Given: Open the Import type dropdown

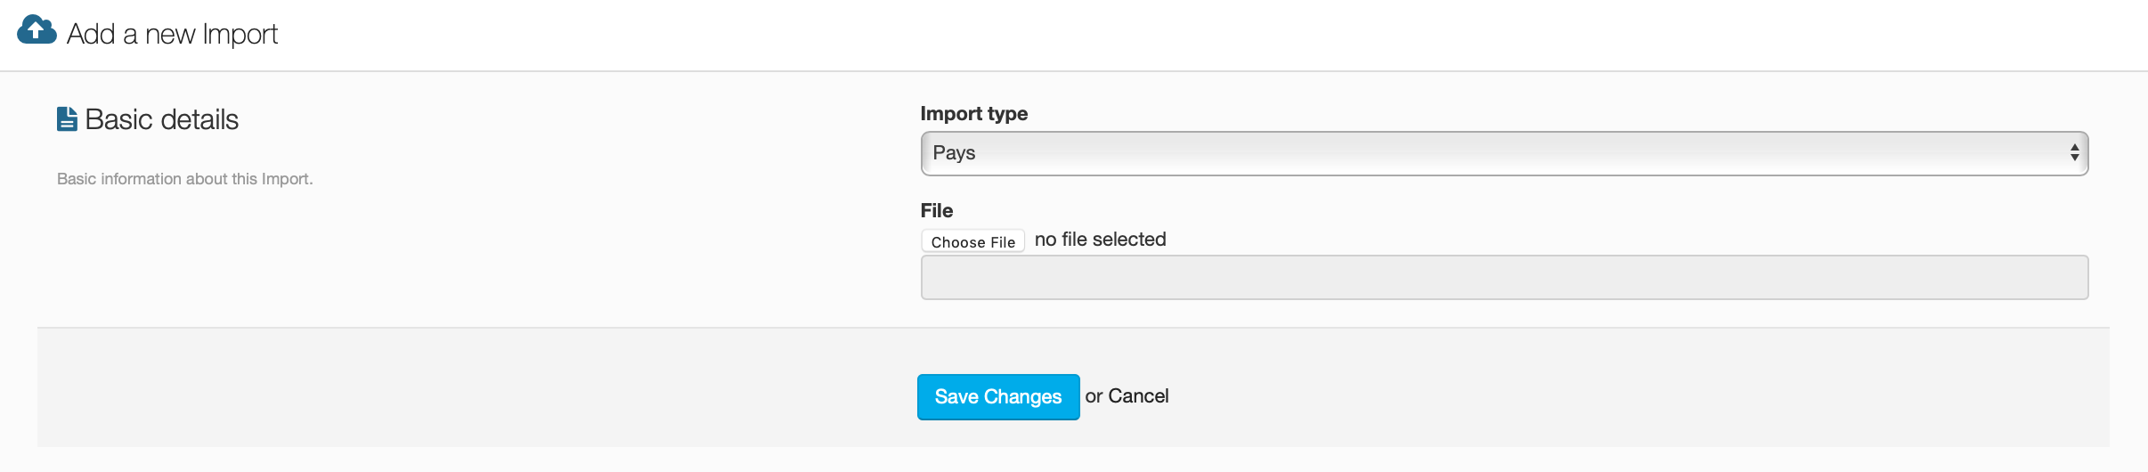Looking at the screenshot, I should [x=1503, y=153].
